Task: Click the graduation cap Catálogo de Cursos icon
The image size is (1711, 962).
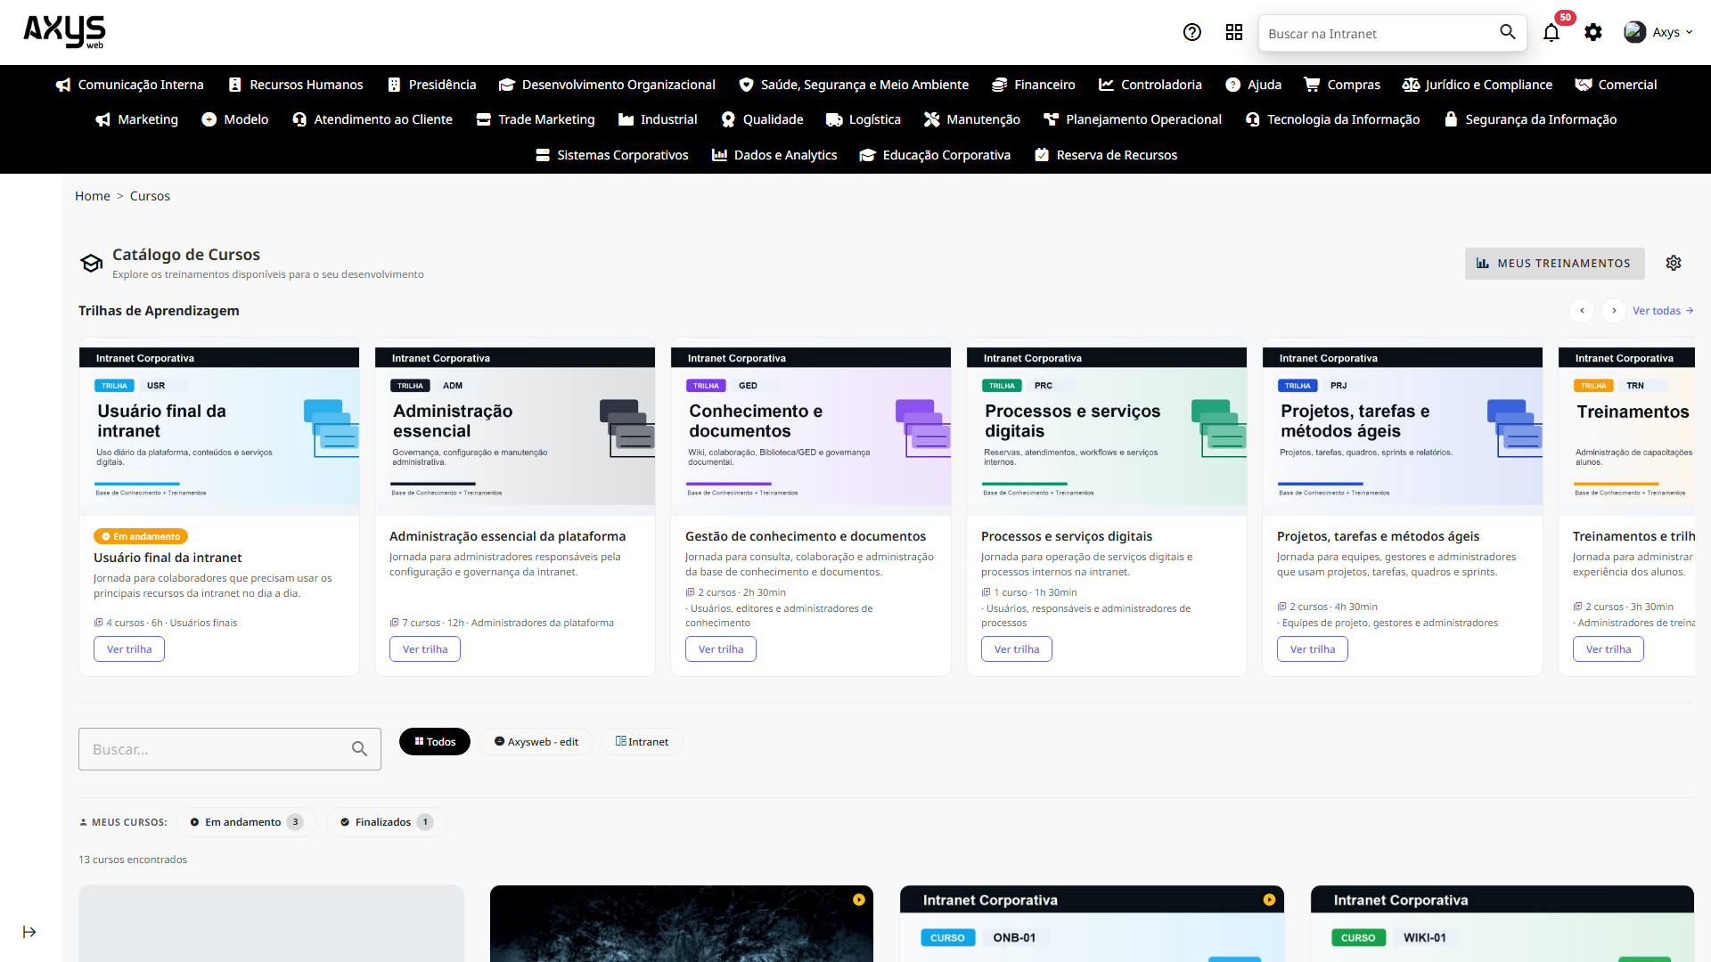Action: (91, 263)
